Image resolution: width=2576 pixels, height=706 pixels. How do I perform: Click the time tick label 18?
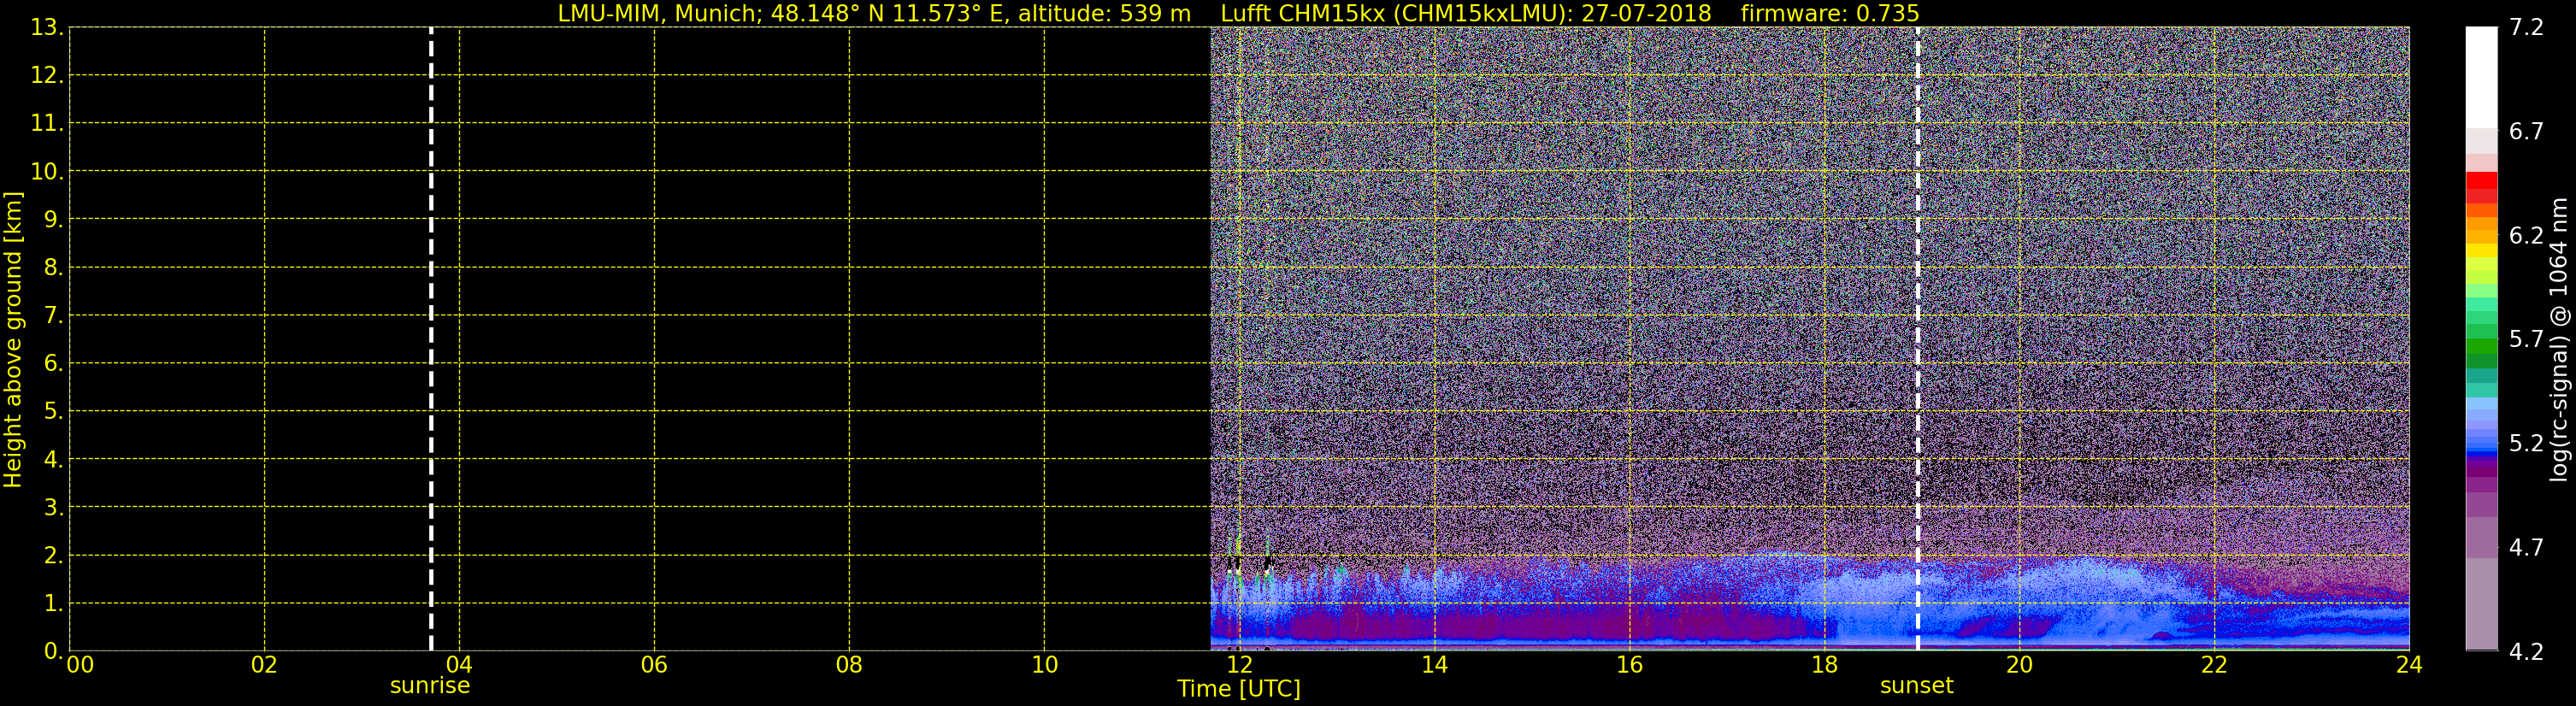click(x=1824, y=665)
